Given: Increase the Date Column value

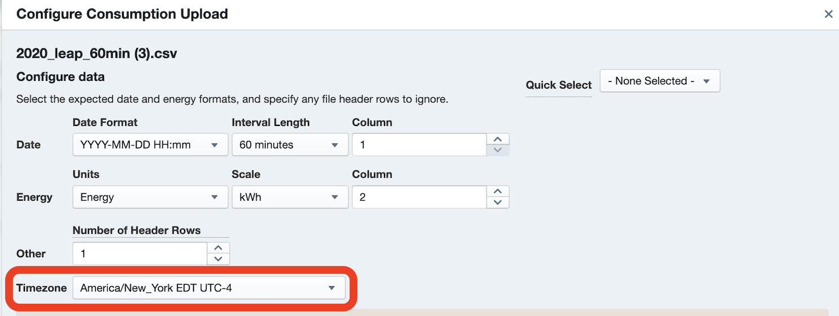Looking at the screenshot, I should pyautogui.click(x=498, y=139).
